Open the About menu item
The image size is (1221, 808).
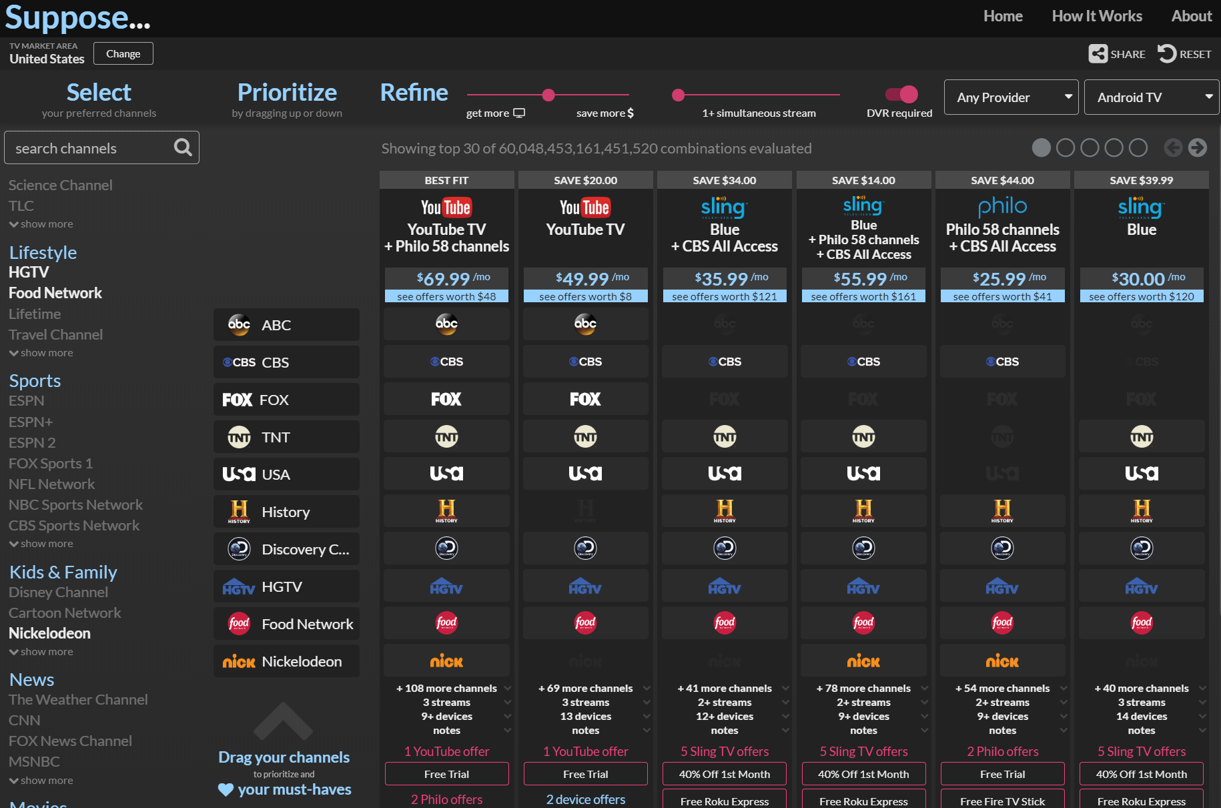coord(1191,16)
